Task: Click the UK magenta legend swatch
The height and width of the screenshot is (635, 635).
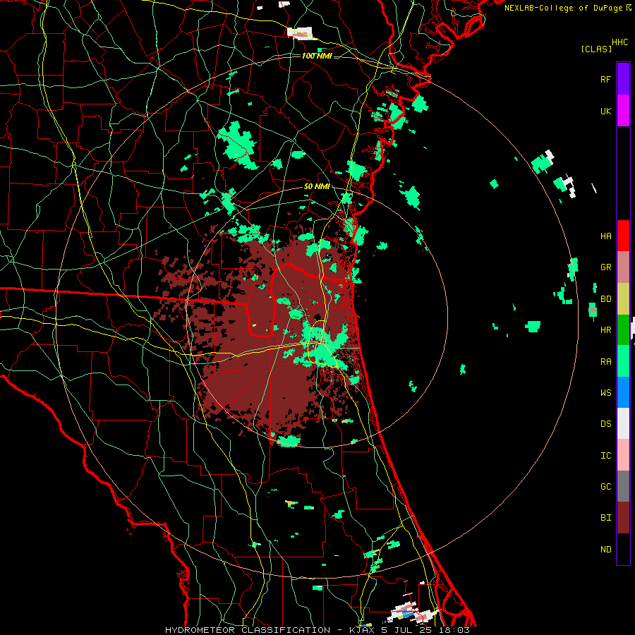Action: 623,111
